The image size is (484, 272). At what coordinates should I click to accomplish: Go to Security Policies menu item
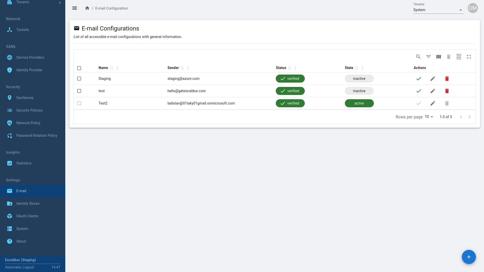(29, 110)
